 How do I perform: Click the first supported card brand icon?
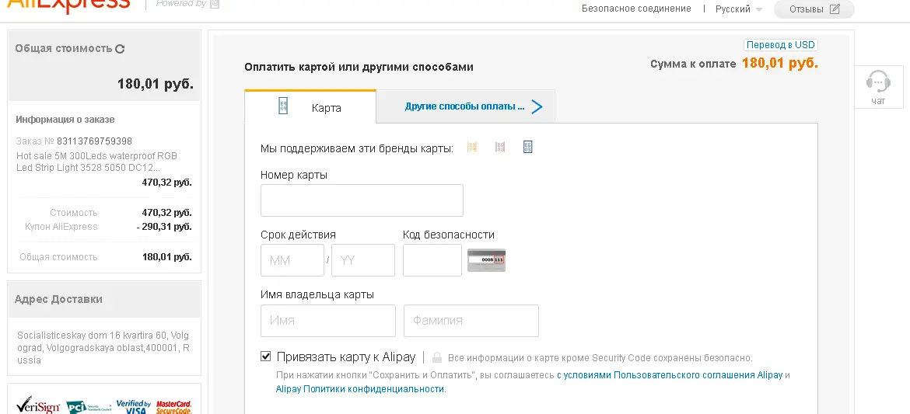(472, 148)
